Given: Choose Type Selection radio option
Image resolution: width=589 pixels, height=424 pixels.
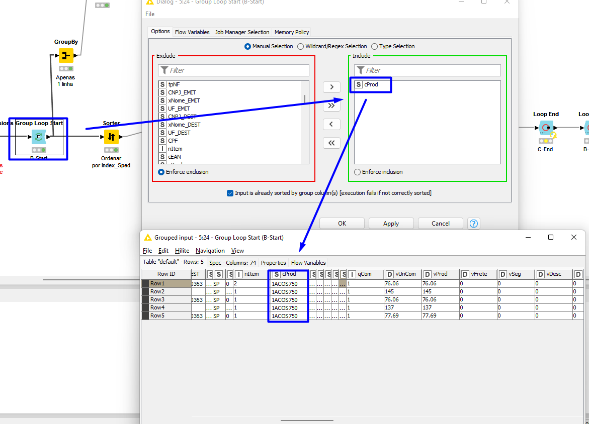Looking at the screenshot, I should point(374,46).
